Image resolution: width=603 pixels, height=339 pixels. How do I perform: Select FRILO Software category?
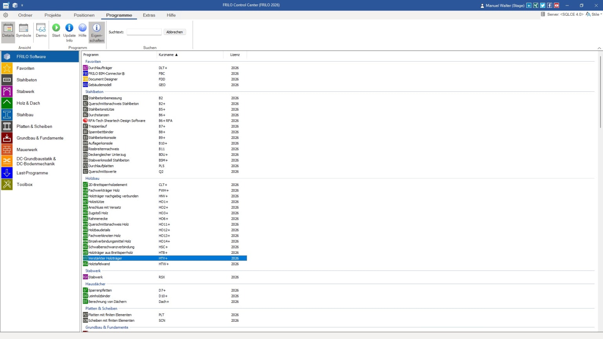[40, 56]
